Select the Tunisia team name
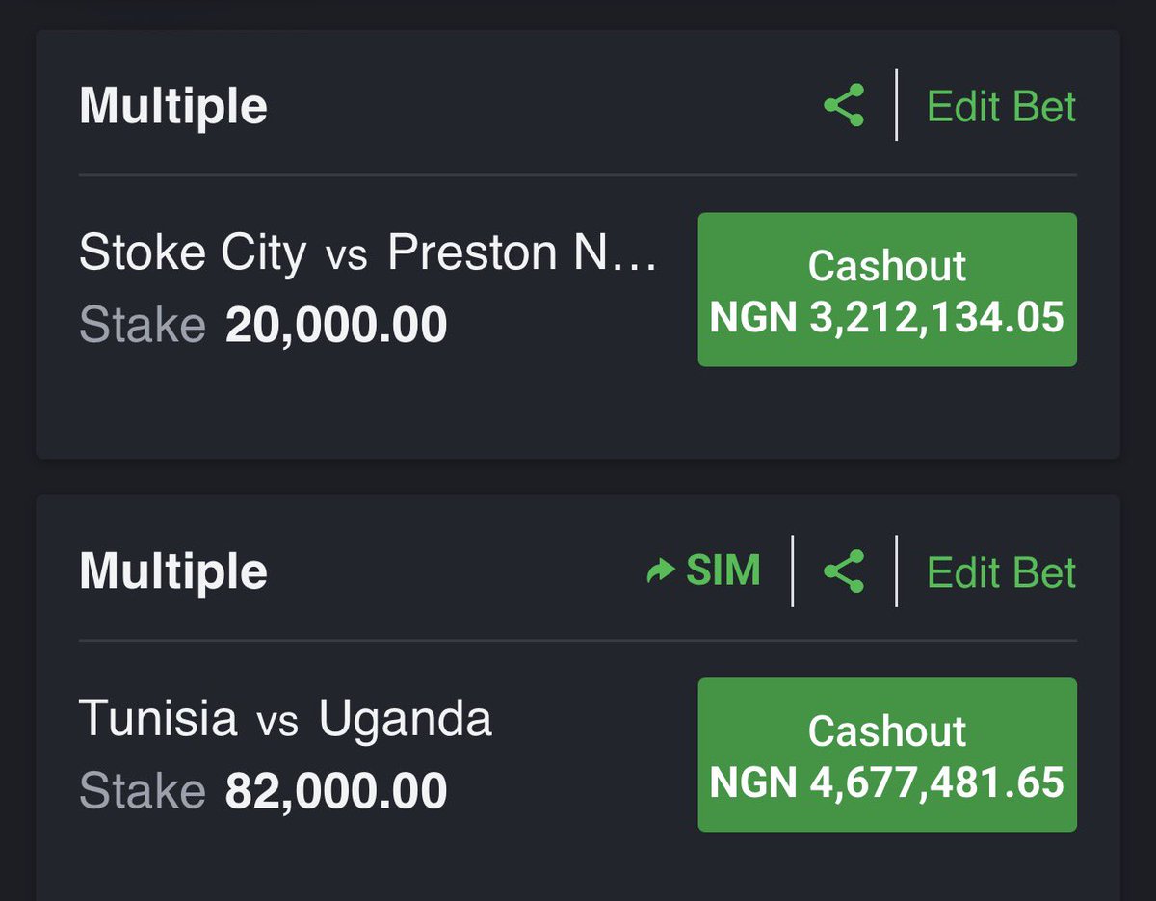 158,718
